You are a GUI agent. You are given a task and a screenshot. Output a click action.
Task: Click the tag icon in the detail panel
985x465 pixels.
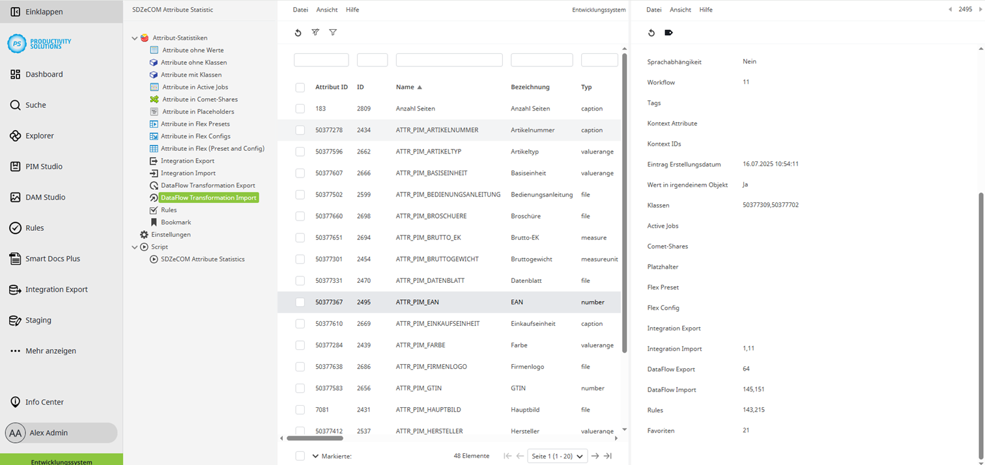tap(668, 33)
